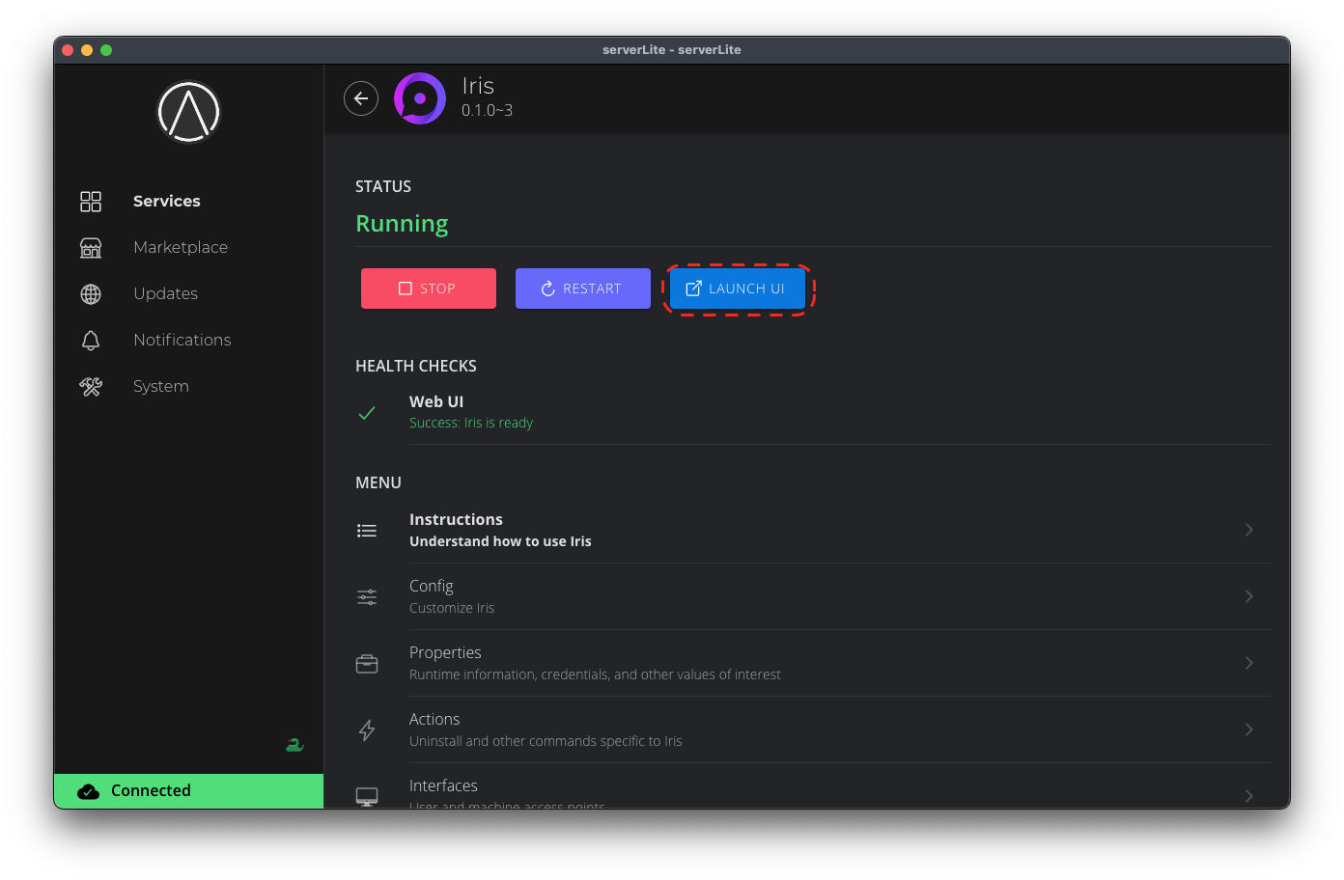The width and height of the screenshot is (1344, 880).
Task: Click the back arrow button
Action: 361,98
